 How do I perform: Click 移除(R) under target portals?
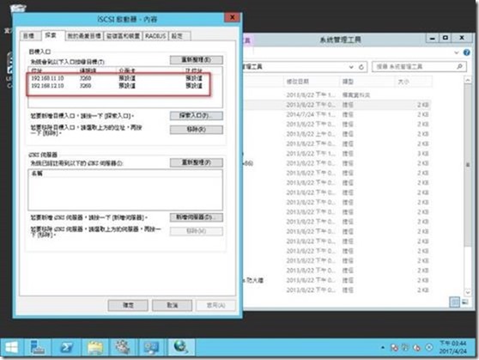point(196,130)
